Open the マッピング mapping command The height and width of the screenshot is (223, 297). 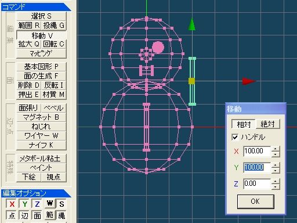[x=41, y=53]
